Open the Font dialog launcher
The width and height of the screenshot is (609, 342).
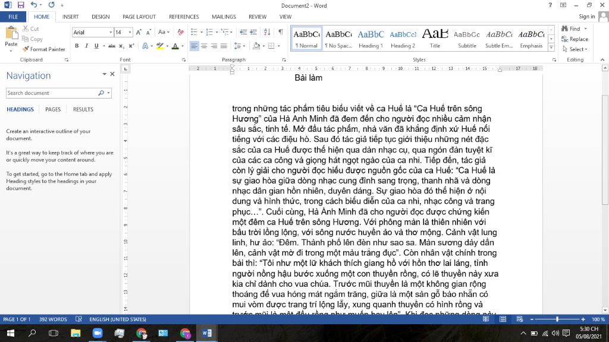click(x=184, y=60)
